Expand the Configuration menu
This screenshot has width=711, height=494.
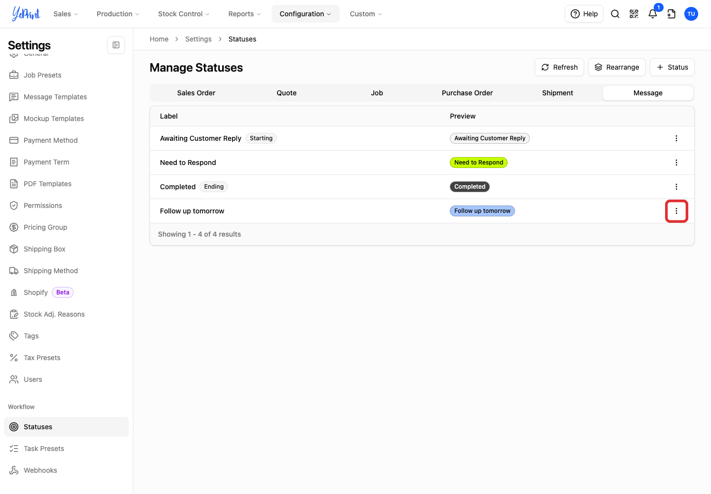click(x=306, y=14)
